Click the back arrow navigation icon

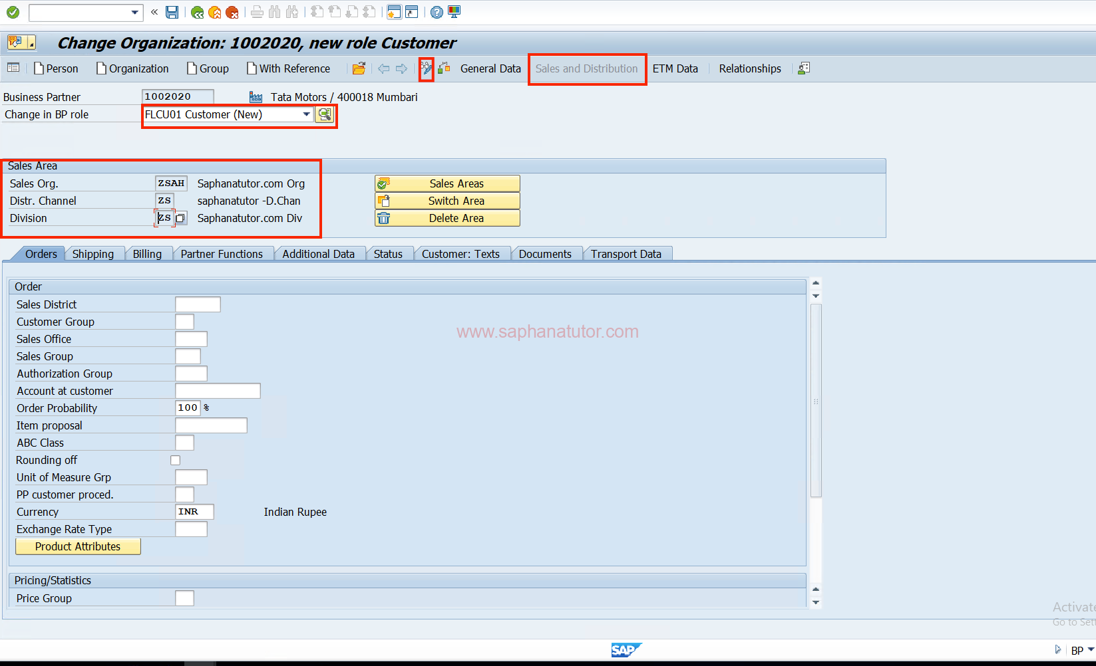click(383, 68)
